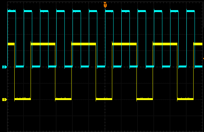Select the orange trigger position marker at top

point(105,5)
